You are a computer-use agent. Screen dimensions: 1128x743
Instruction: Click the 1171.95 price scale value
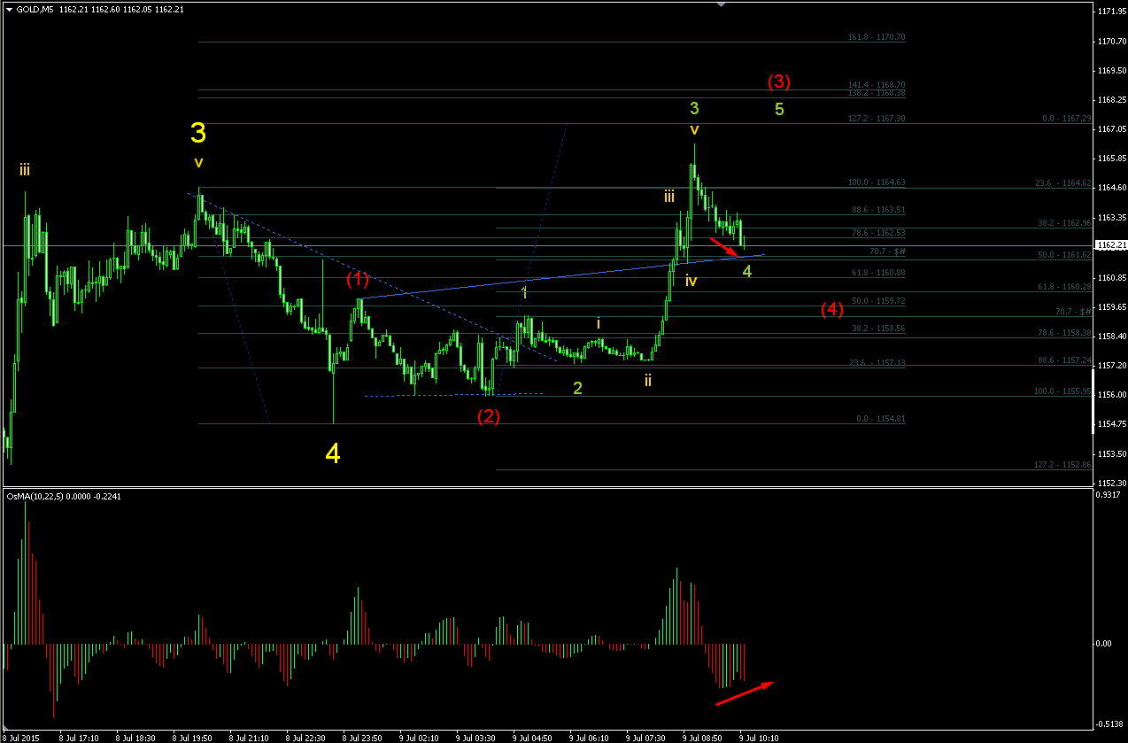[1111, 12]
